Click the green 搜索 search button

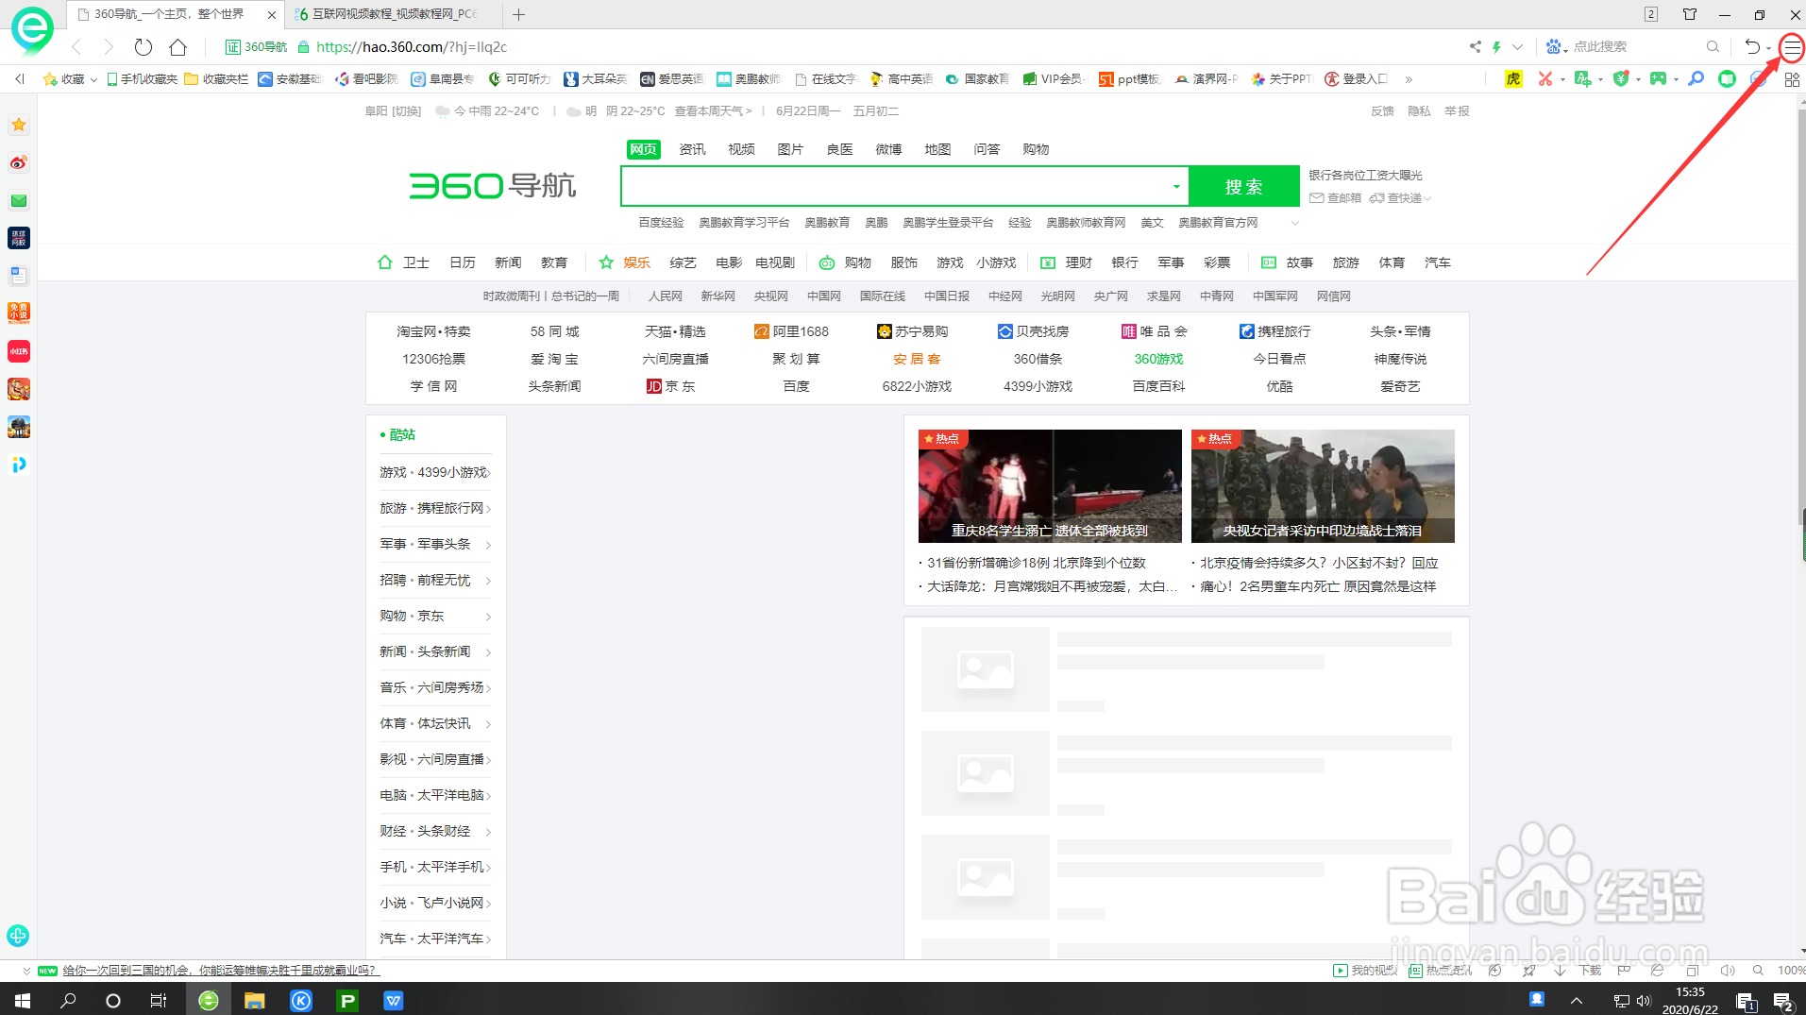pyautogui.click(x=1244, y=186)
